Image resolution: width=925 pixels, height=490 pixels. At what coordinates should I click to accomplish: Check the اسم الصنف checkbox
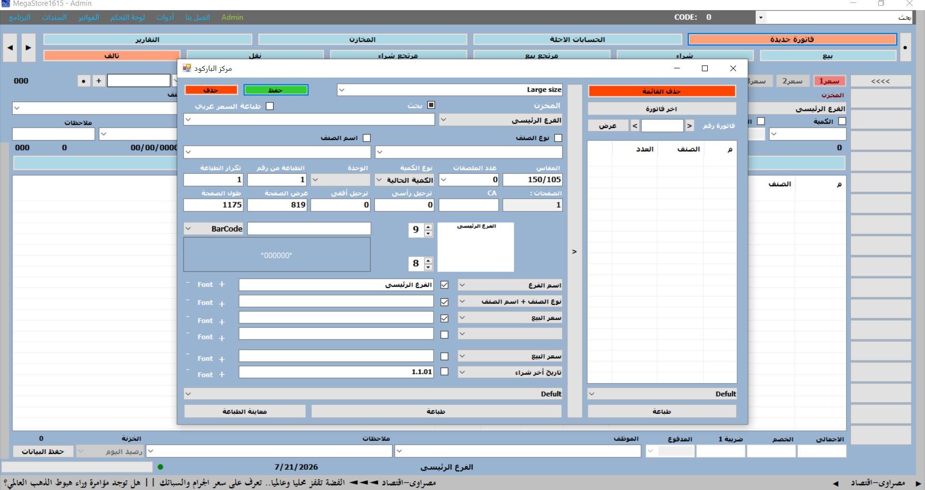coord(367,138)
